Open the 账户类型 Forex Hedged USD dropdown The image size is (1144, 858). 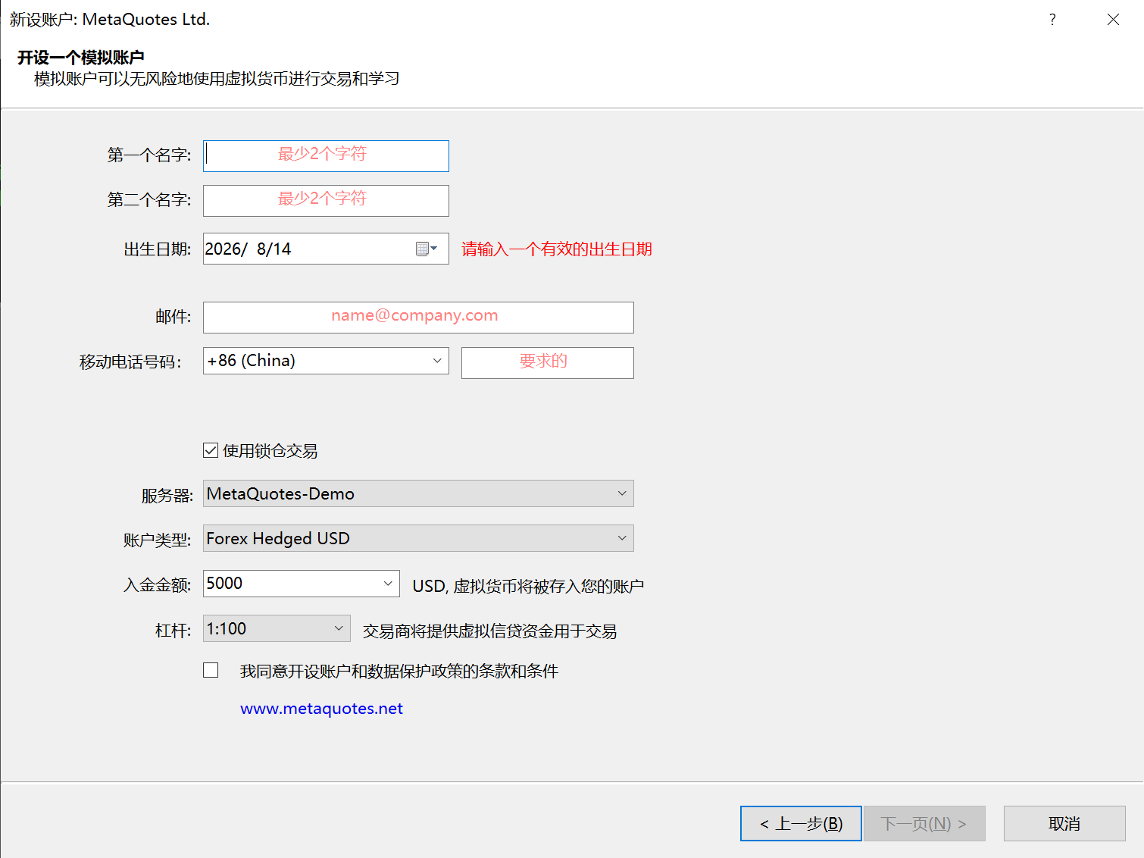(418, 538)
